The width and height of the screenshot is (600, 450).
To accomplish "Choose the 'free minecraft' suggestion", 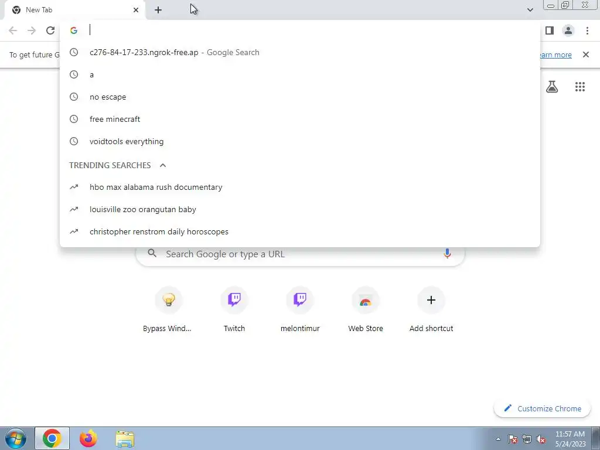I will (x=300, y=119).
